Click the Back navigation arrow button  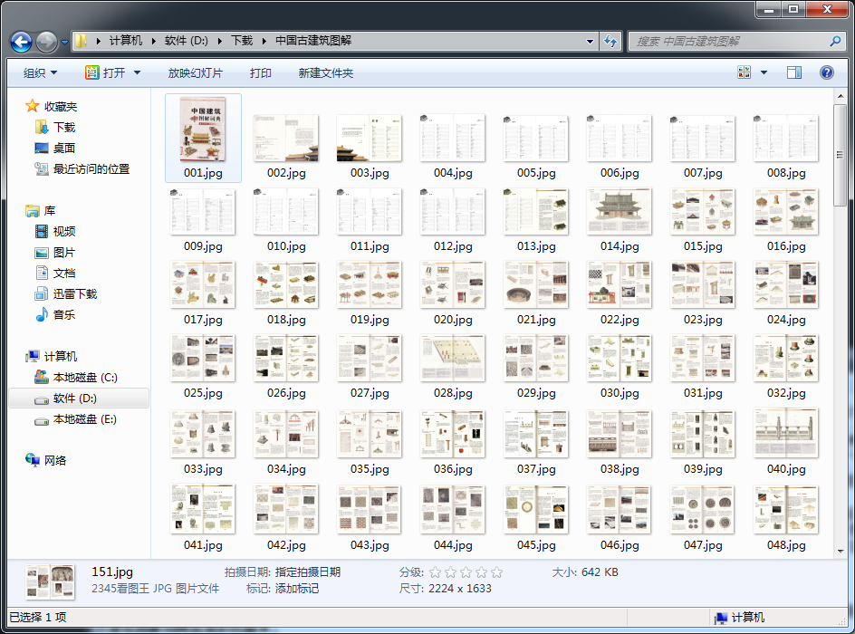point(21,42)
